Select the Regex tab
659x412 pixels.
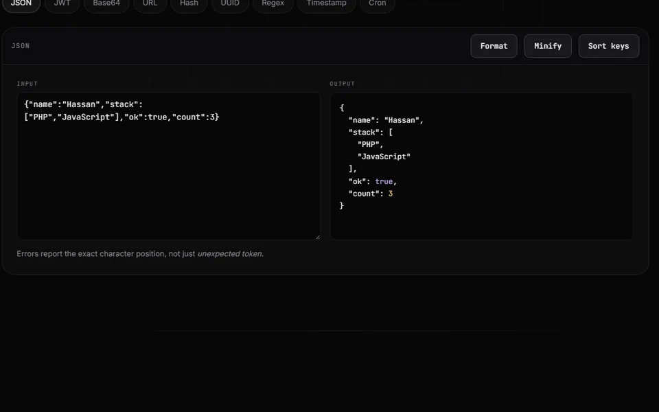[x=273, y=4]
